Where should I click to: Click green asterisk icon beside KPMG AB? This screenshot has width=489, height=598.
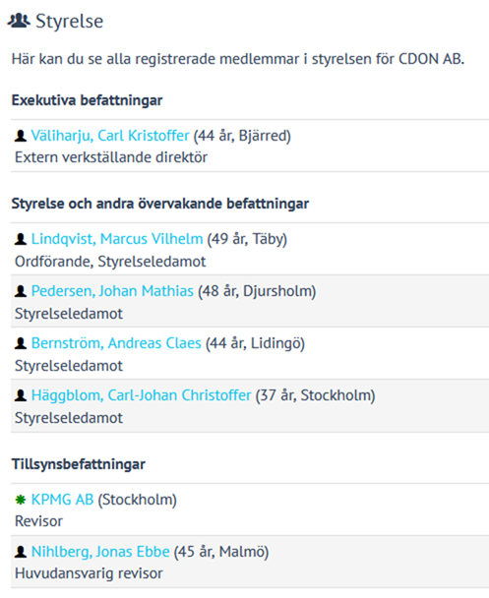click(x=21, y=500)
